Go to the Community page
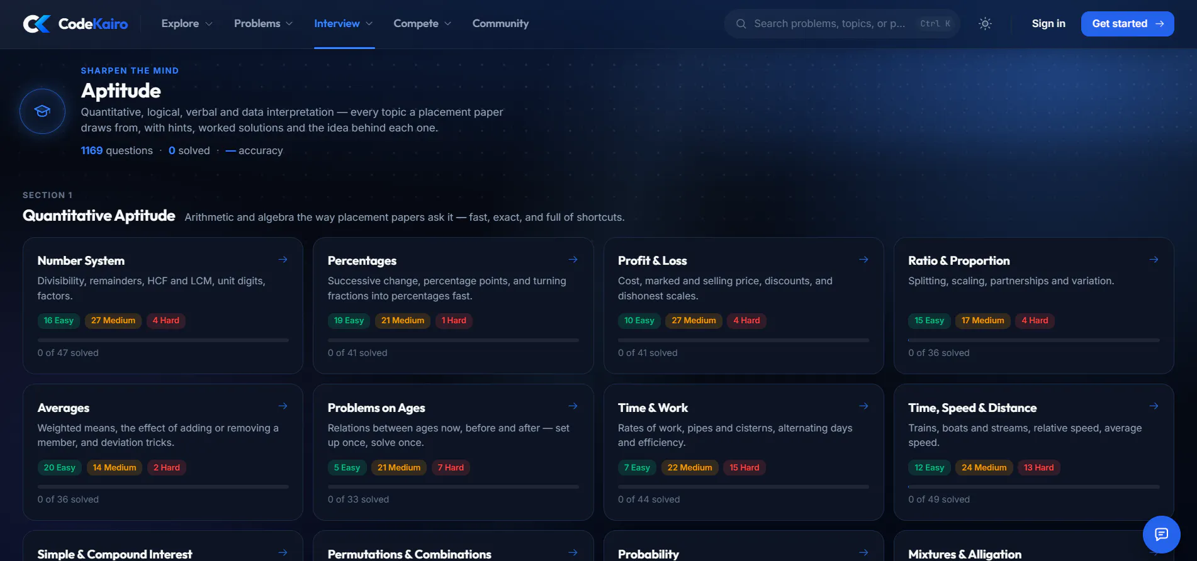The height and width of the screenshot is (561, 1197). (x=500, y=24)
